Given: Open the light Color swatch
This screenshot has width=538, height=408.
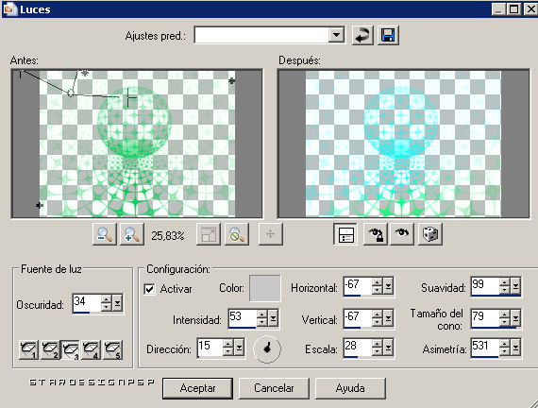Looking at the screenshot, I should [x=265, y=288].
